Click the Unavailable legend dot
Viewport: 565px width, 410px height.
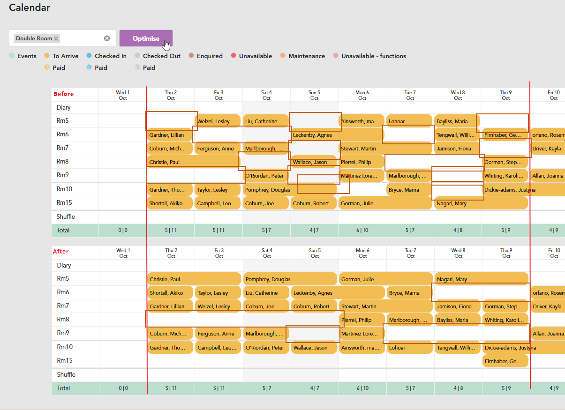[234, 56]
